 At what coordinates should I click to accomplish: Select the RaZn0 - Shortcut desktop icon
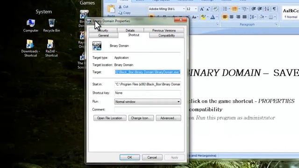tap(51, 48)
